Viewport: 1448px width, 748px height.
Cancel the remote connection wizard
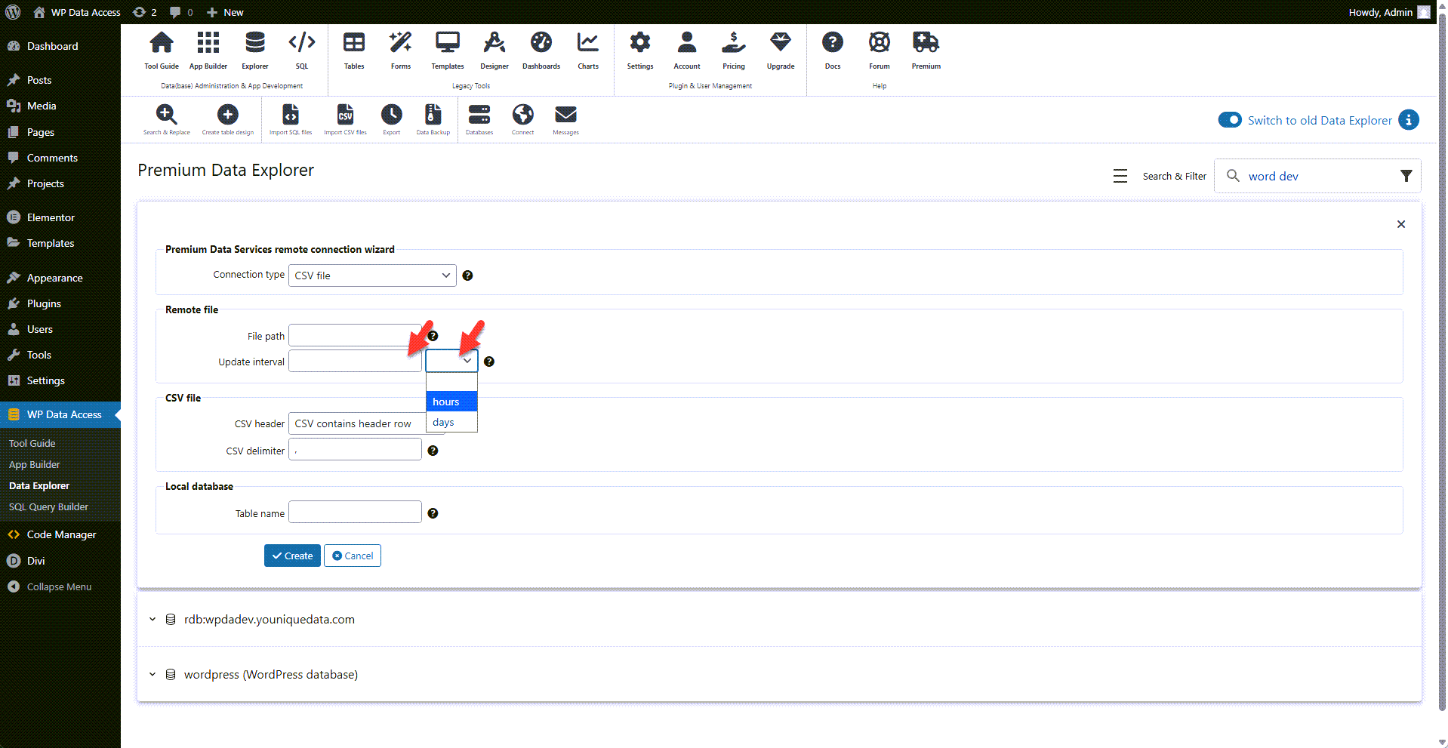(352, 556)
